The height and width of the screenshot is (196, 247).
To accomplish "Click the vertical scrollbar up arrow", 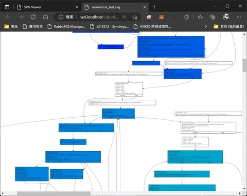I will (x=244, y=34).
